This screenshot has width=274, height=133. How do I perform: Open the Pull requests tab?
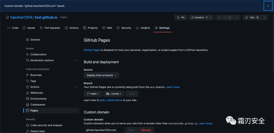[50, 28]
